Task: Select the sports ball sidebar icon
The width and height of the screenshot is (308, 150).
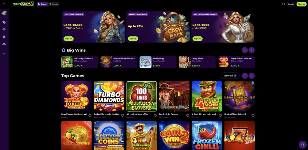Action: 4,37
